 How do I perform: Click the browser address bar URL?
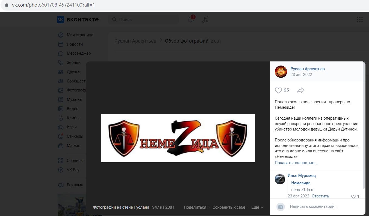point(53,5)
